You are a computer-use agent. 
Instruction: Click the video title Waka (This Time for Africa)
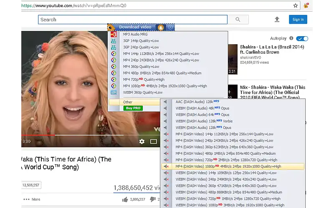point(66,163)
